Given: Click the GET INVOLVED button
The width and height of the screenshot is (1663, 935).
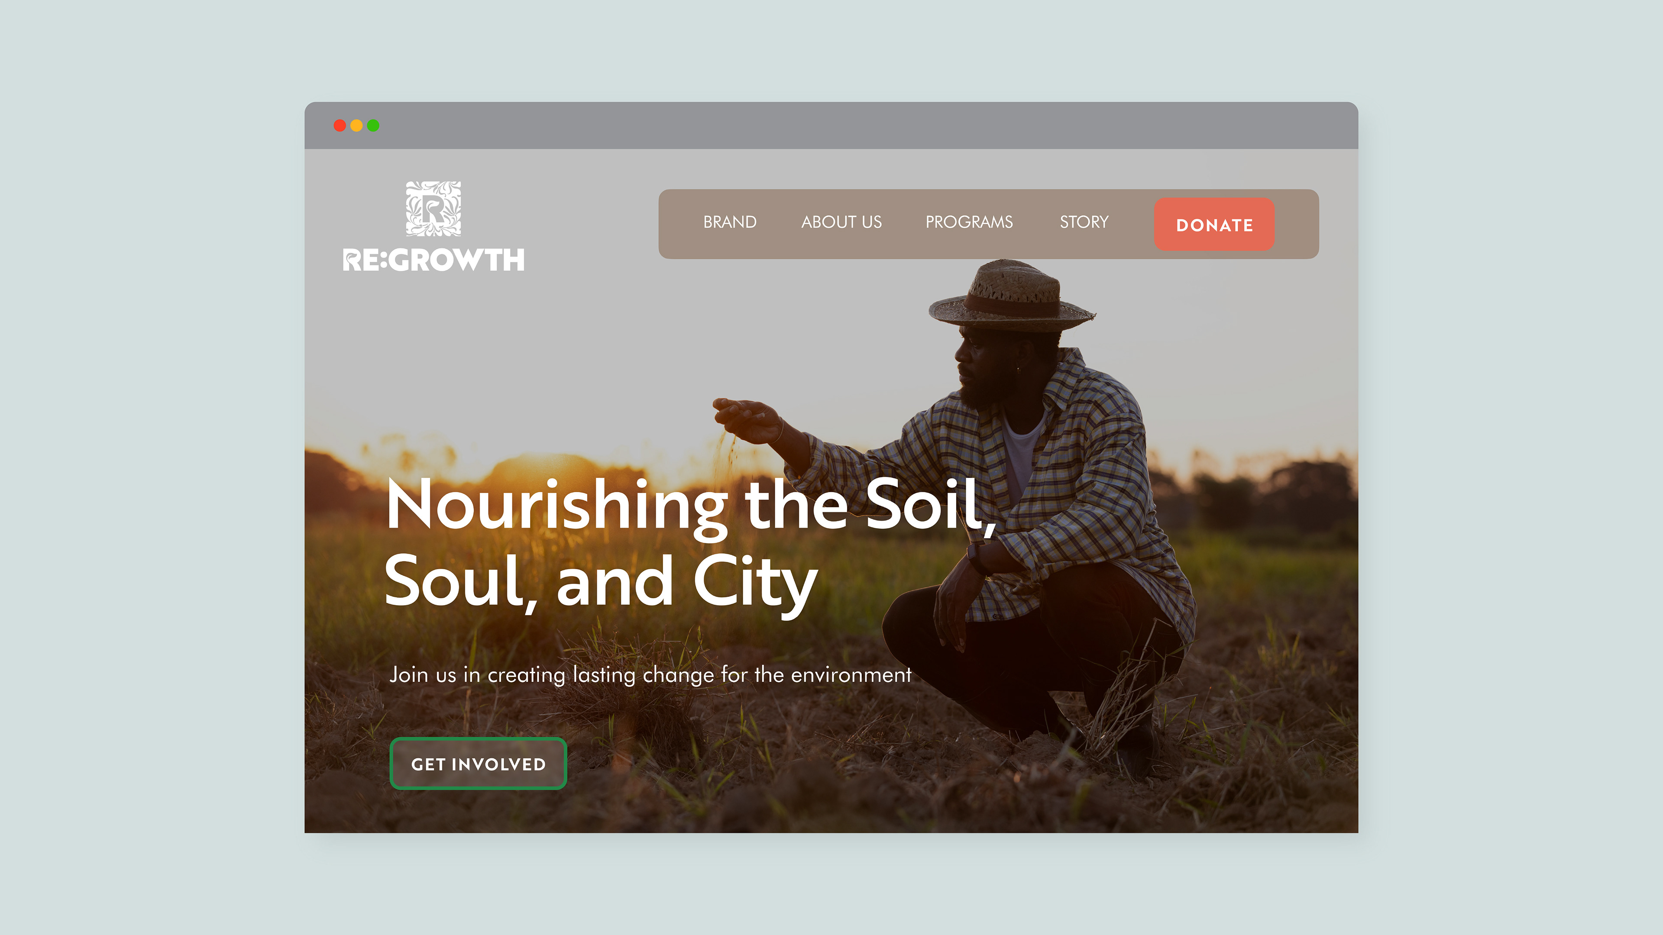Looking at the screenshot, I should coord(479,764).
